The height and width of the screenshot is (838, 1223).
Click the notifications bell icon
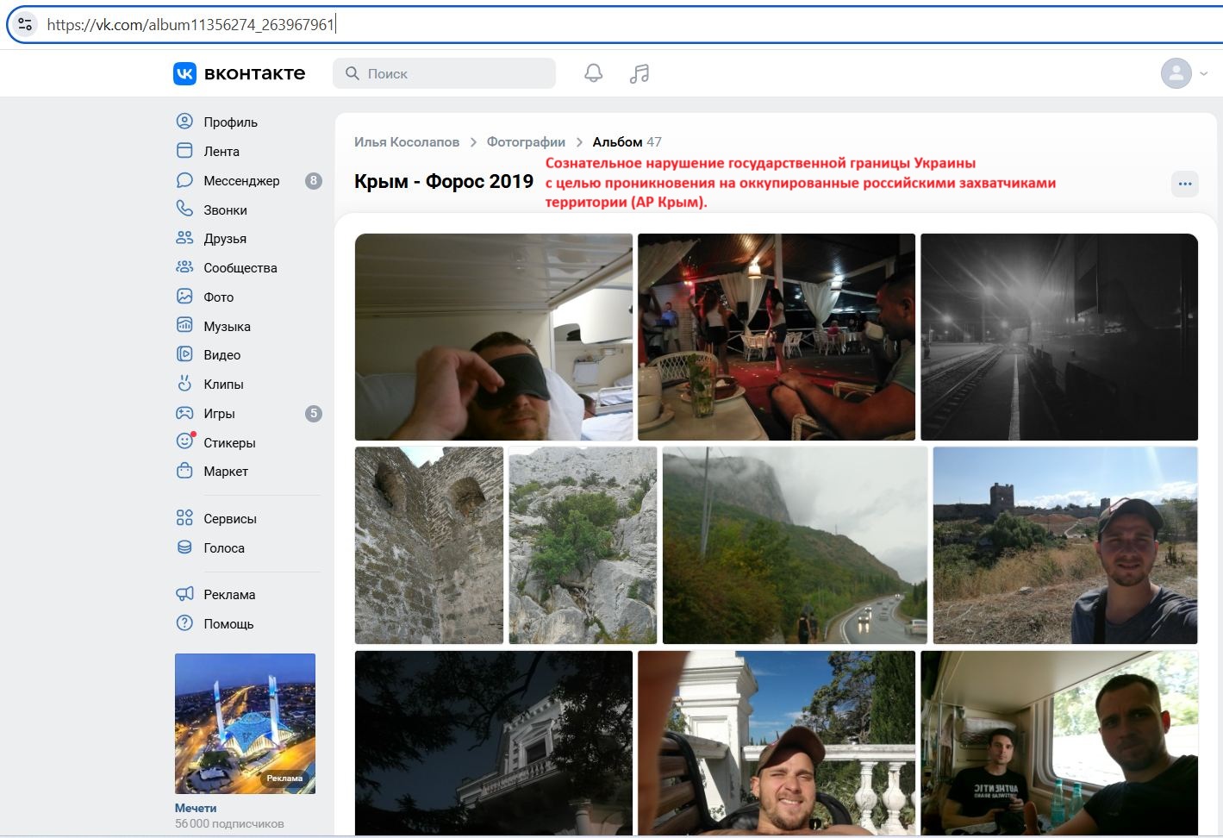593,73
